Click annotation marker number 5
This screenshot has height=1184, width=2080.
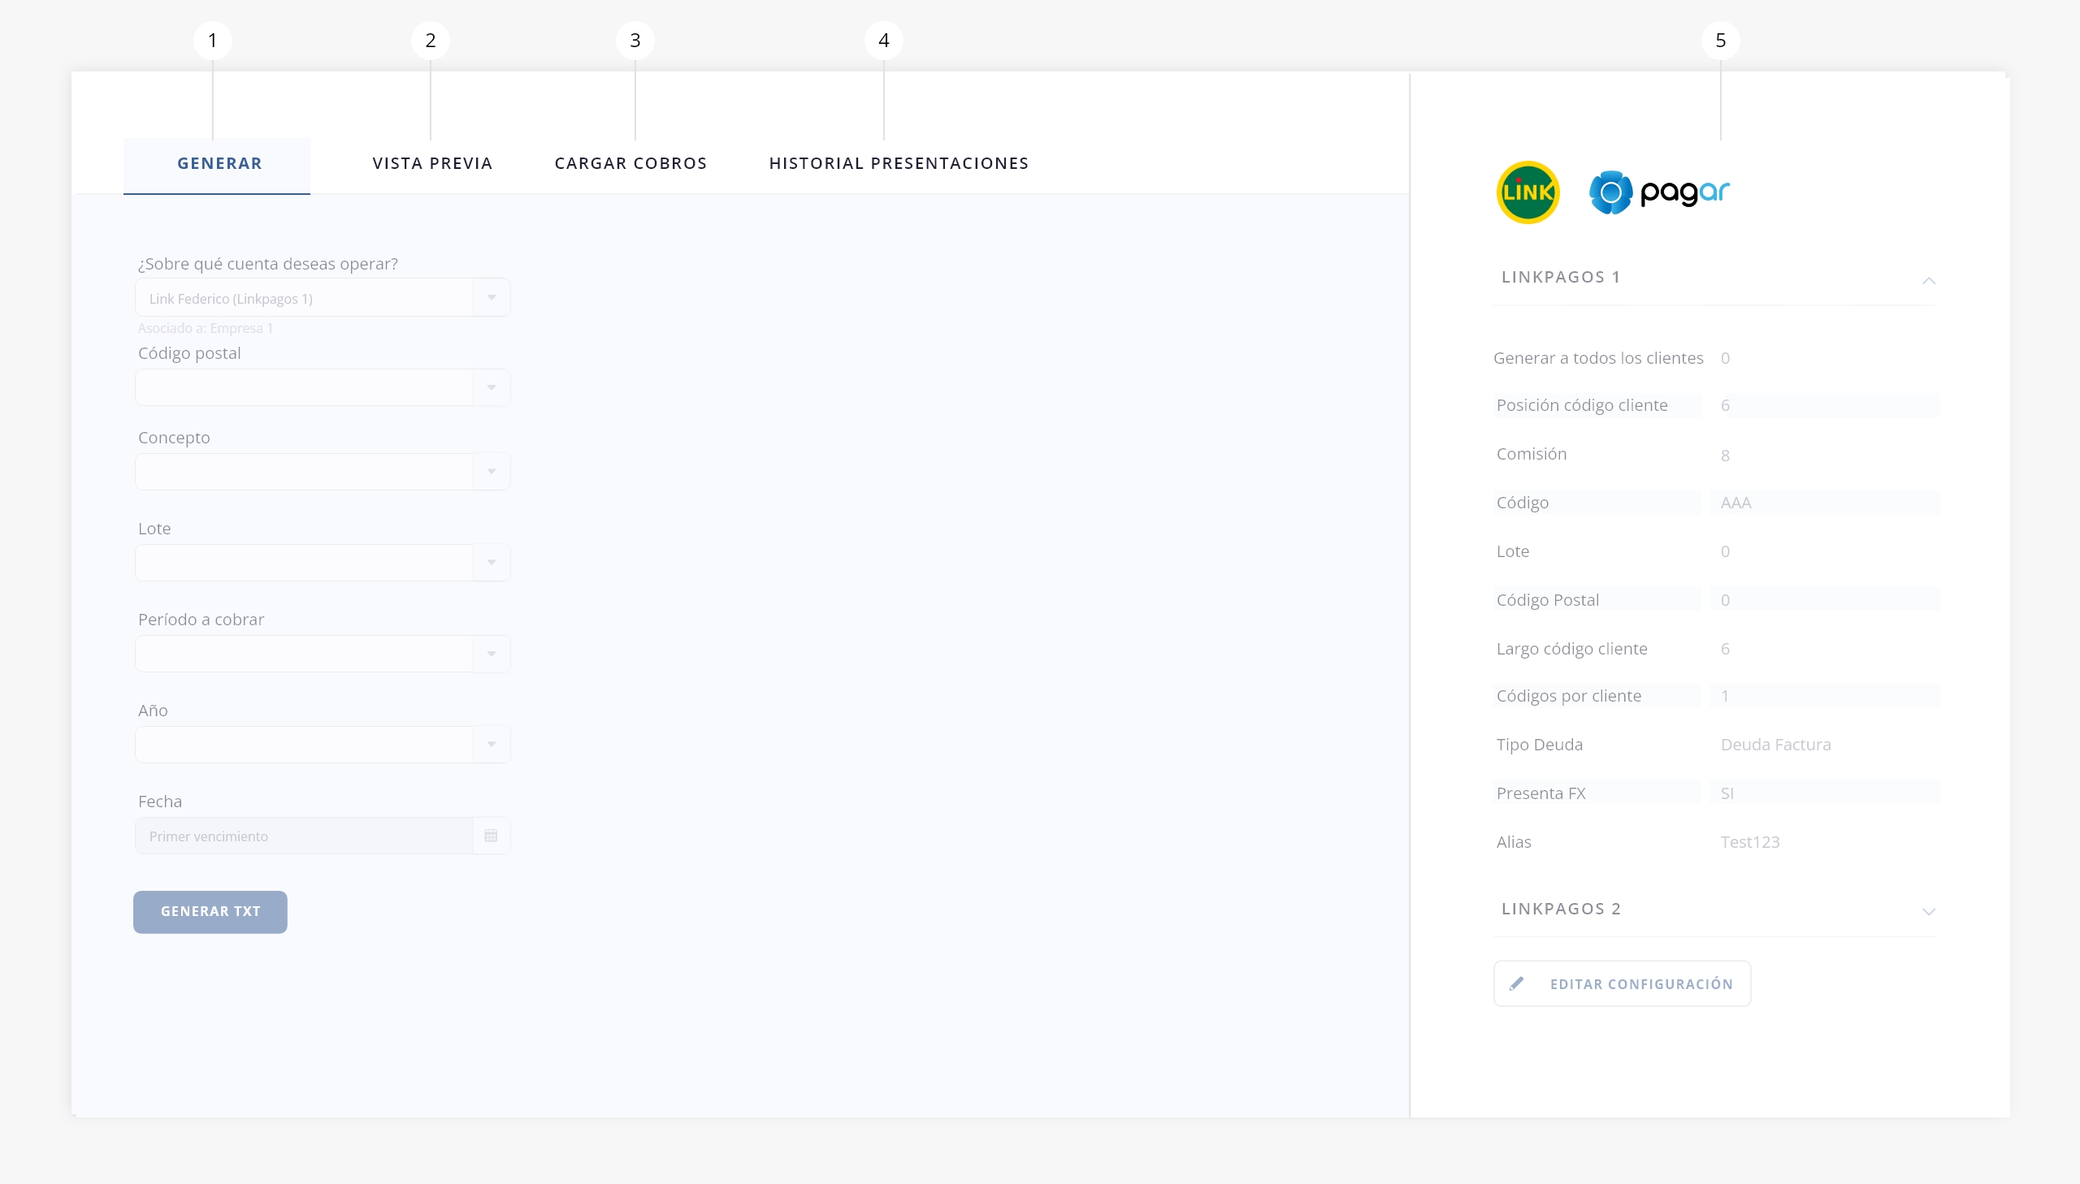pos(1719,41)
